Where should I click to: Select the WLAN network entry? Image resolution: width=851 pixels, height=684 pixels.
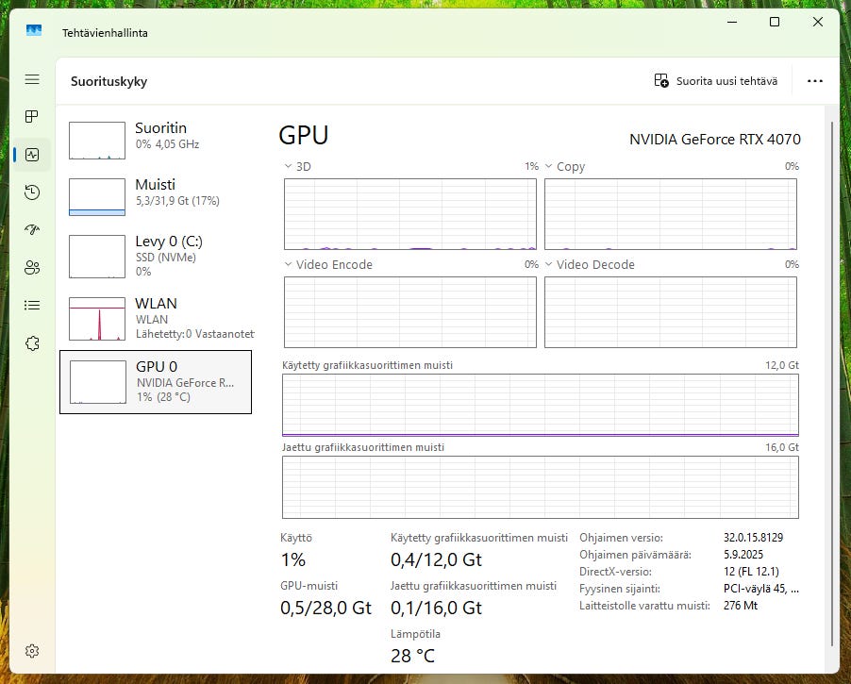pyautogui.click(x=156, y=318)
